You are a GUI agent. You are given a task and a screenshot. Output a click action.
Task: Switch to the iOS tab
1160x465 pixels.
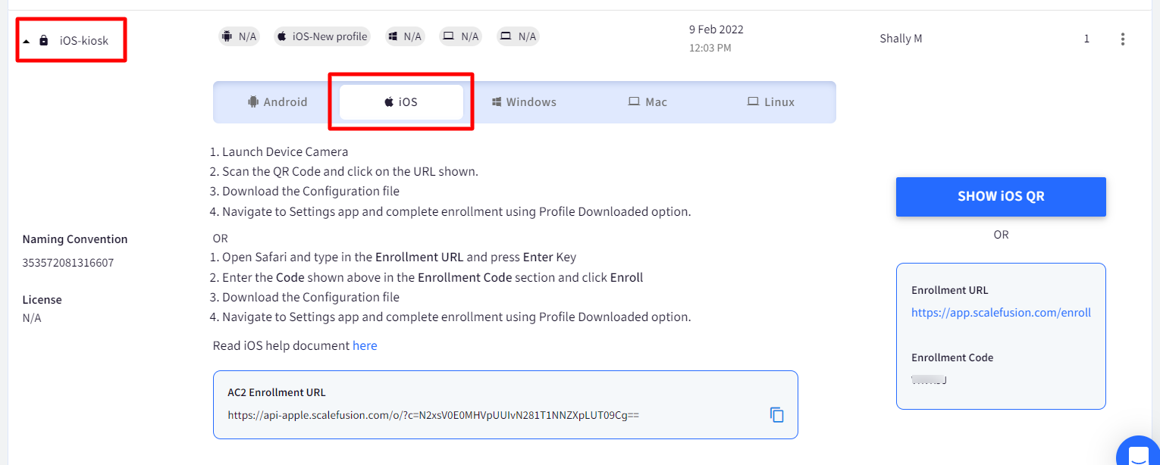click(x=401, y=102)
